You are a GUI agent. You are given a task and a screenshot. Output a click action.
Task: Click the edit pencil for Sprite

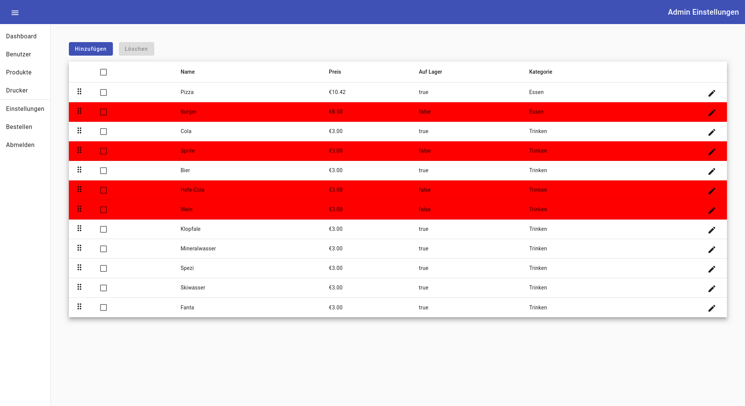click(712, 151)
